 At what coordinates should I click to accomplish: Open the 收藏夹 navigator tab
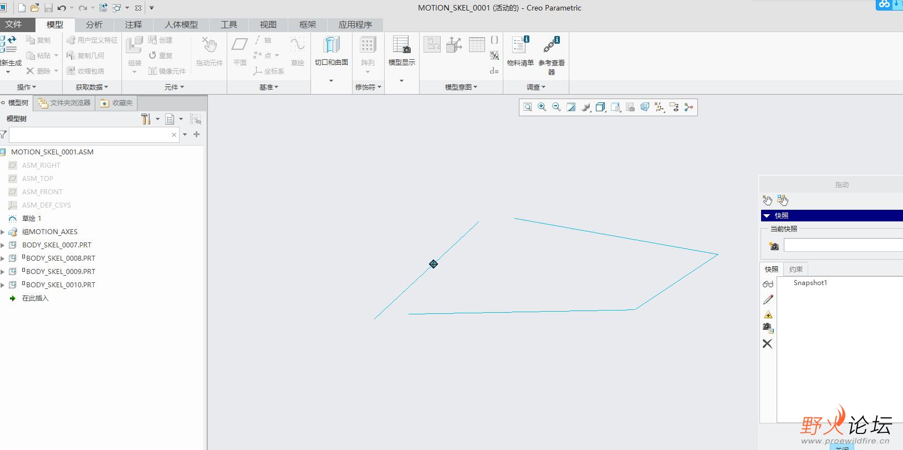coord(116,103)
